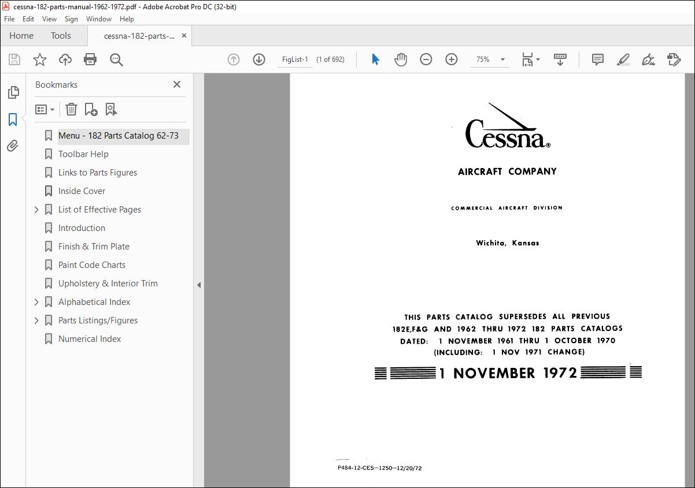Open the Fill & Sign tool
This screenshot has width=695, height=488.
[x=648, y=59]
